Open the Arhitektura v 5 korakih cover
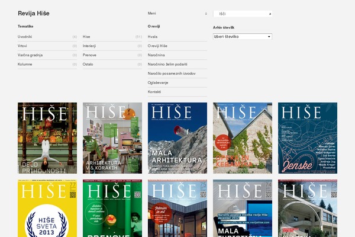The image size is (355, 237). tap(112, 138)
